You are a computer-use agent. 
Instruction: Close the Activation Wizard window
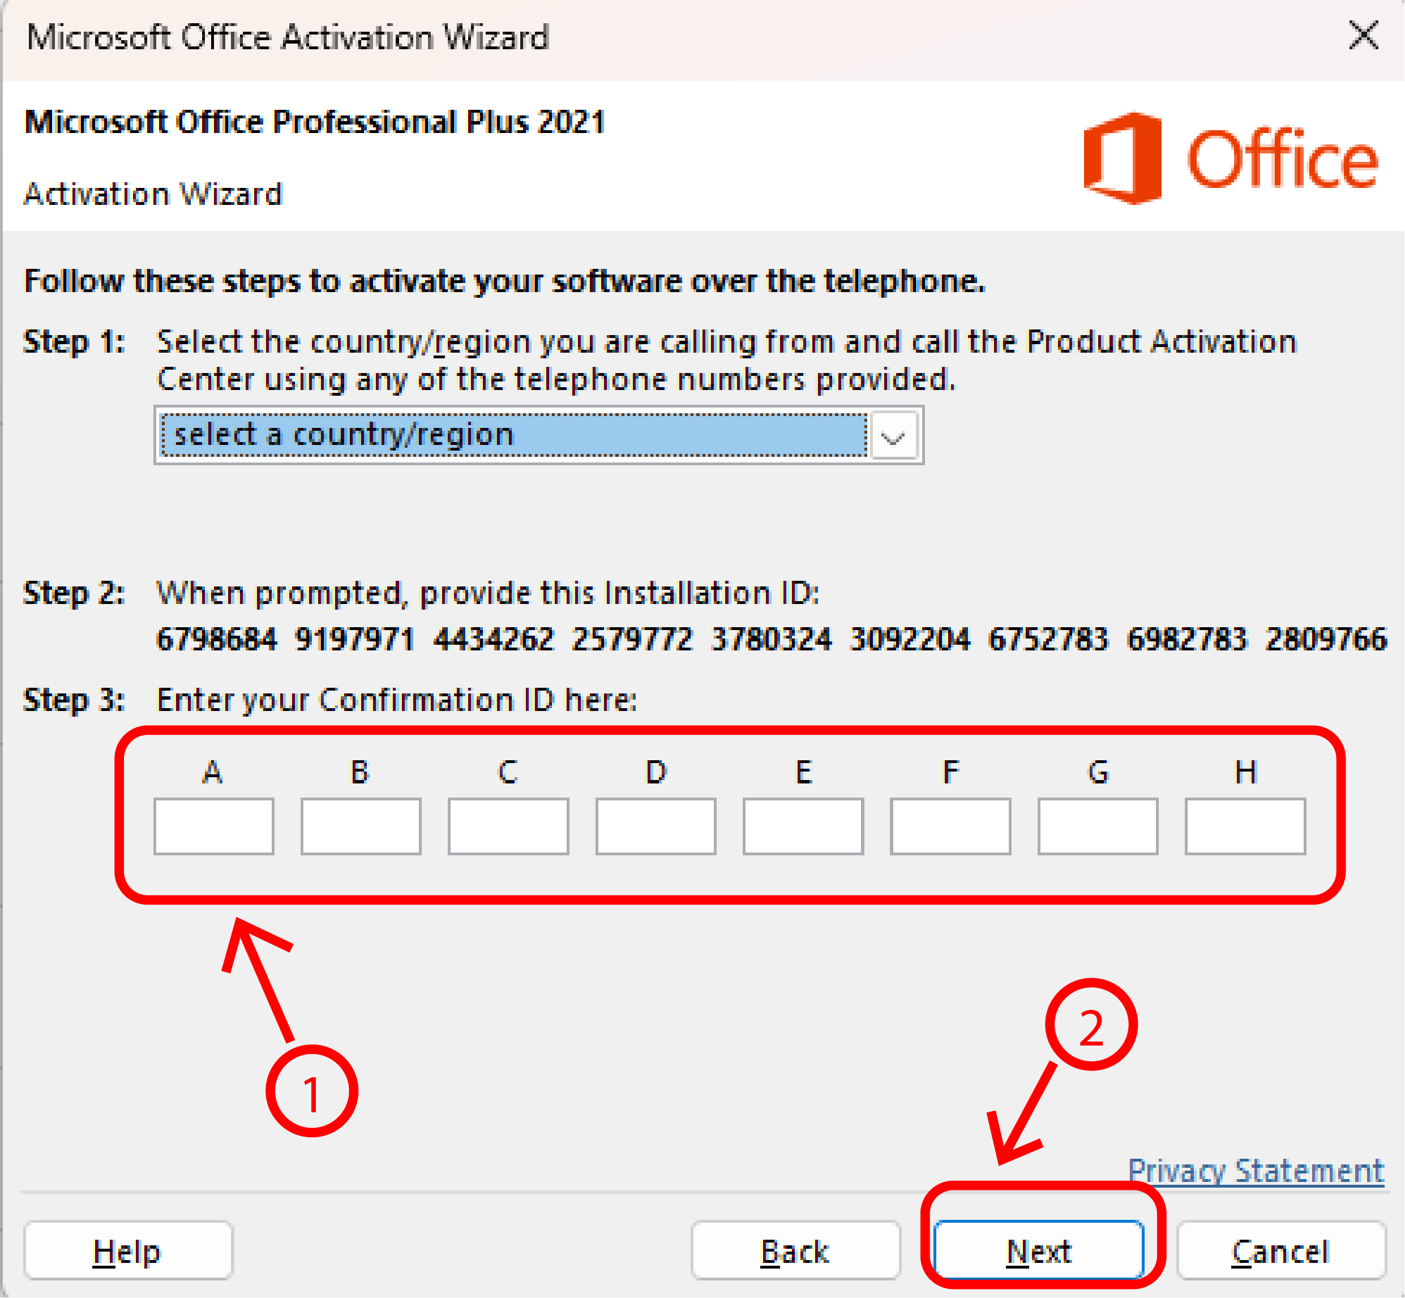click(x=1364, y=35)
